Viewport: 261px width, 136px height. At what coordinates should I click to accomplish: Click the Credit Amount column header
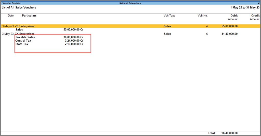click(x=255, y=17)
